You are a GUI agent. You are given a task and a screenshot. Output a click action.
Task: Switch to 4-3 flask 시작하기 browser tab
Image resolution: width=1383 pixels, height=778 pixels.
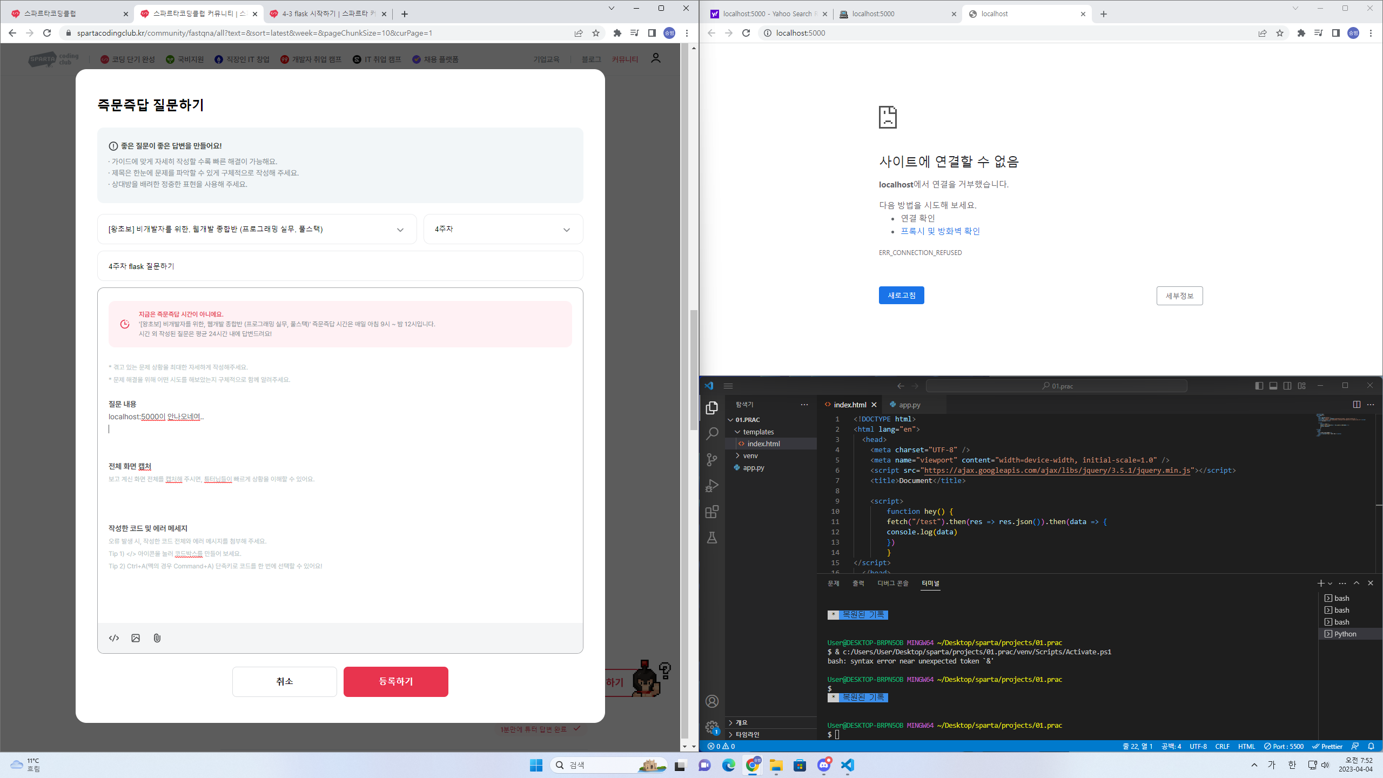328,14
